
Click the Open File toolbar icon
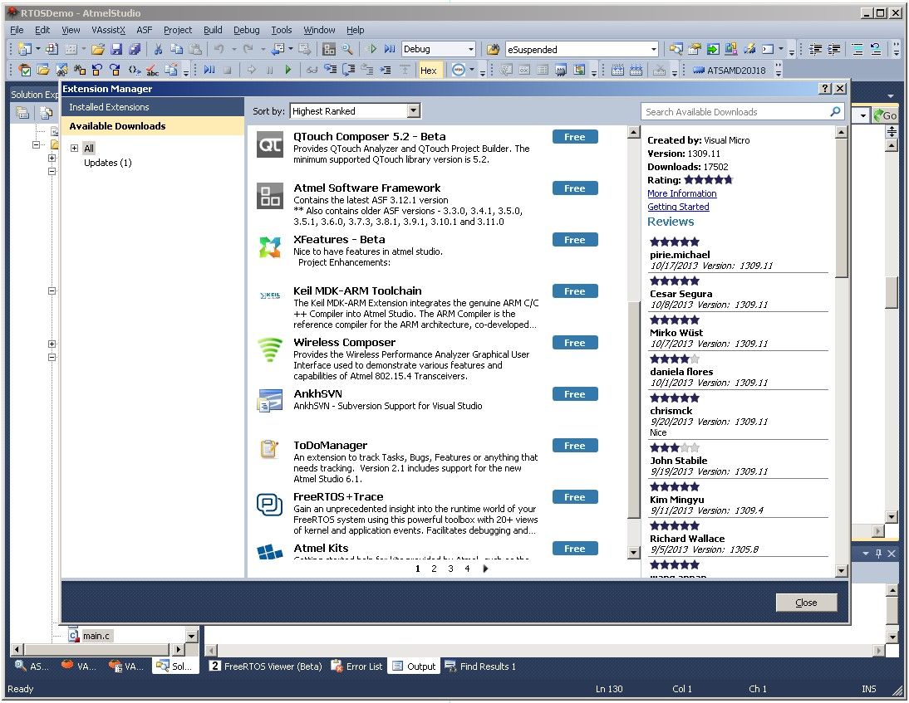pos(97,50)
